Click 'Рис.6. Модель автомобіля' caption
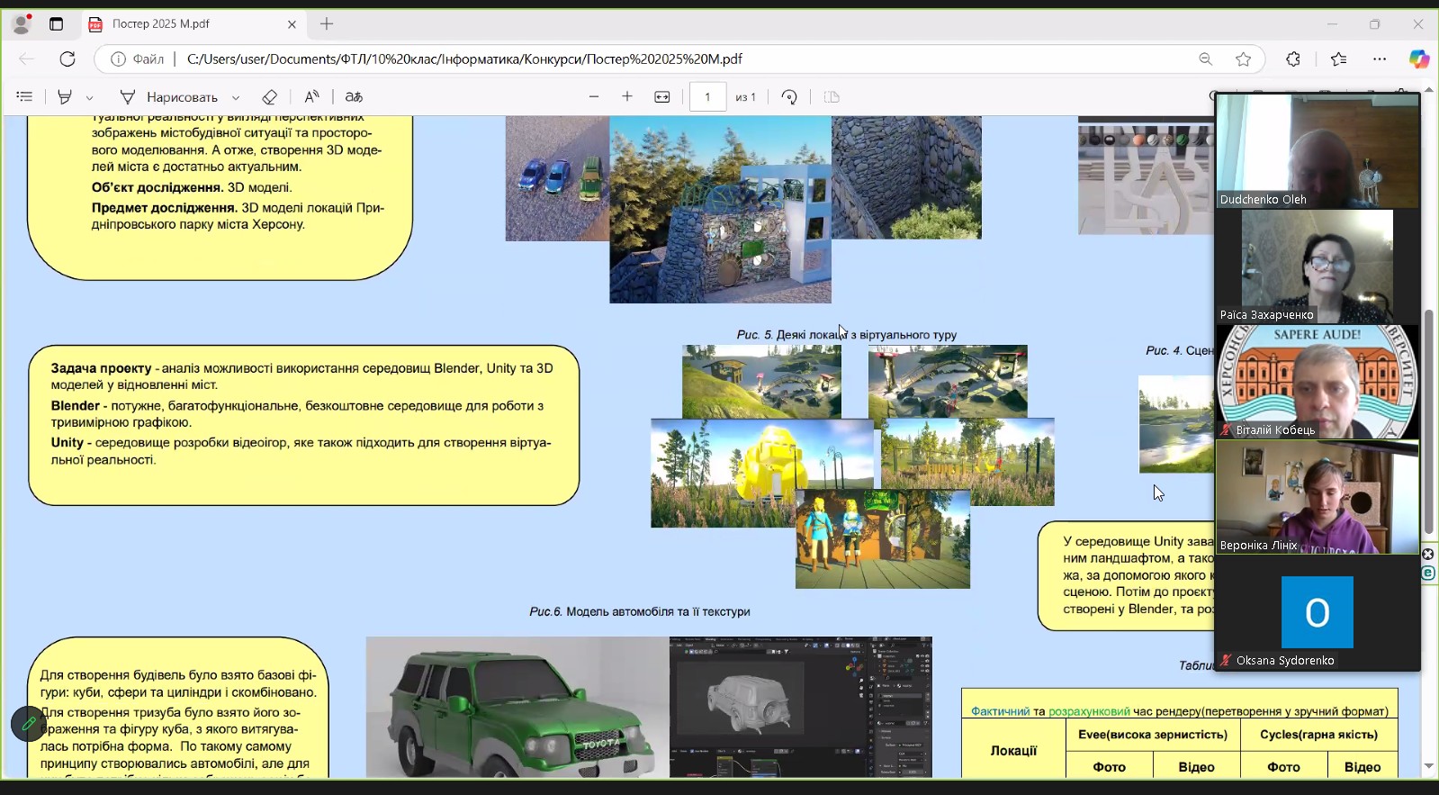 click(x=639, y=612)
